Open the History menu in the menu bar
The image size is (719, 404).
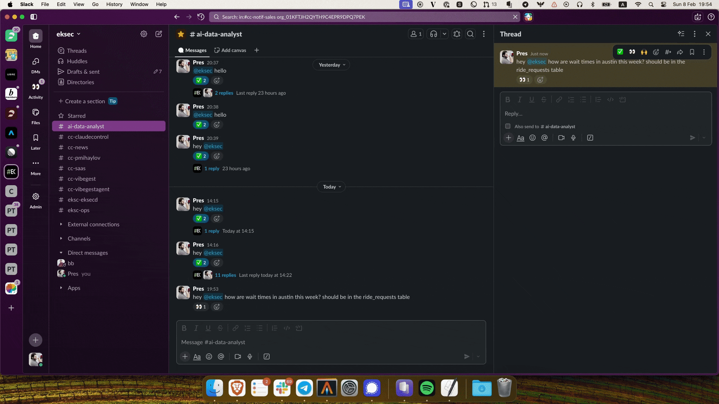pos(114,4)
